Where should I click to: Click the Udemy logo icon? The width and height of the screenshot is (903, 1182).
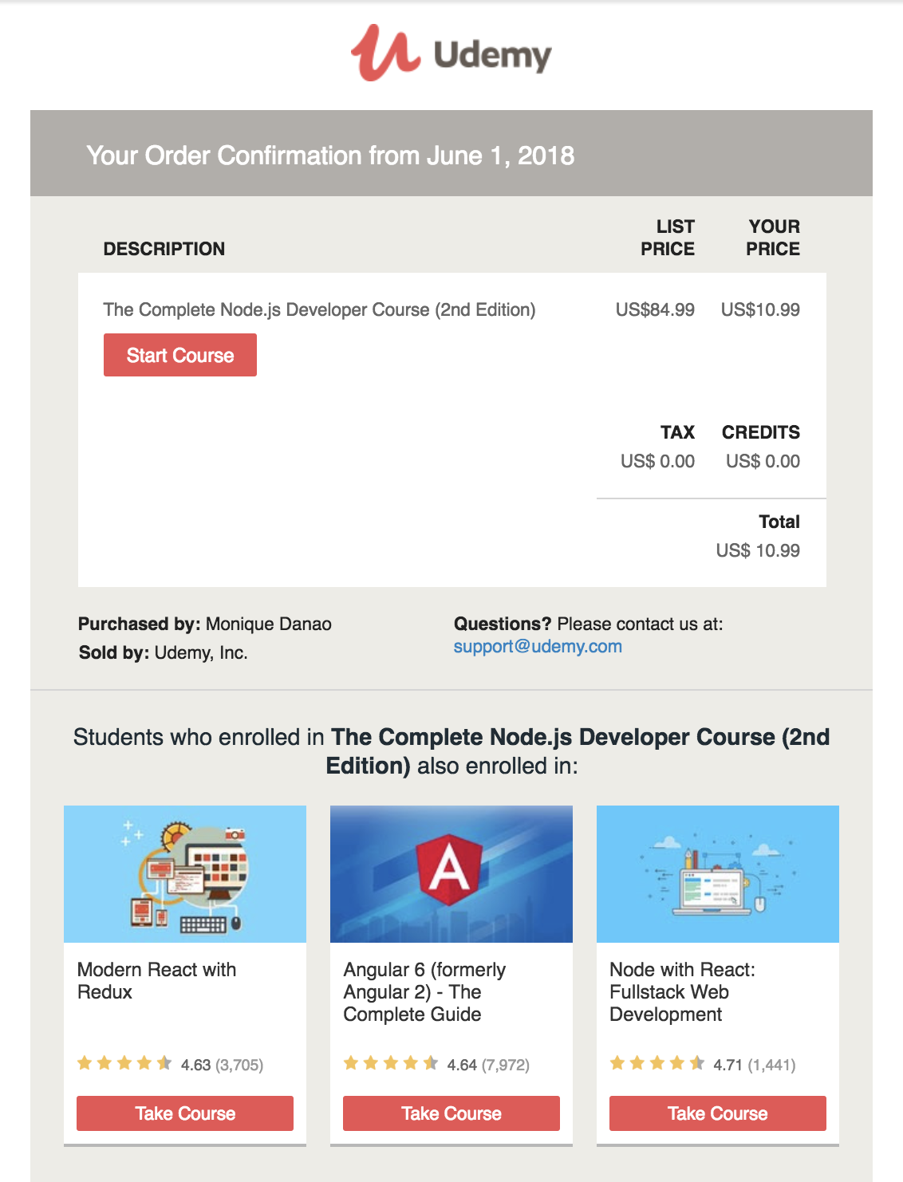click(x=384, y=53)
